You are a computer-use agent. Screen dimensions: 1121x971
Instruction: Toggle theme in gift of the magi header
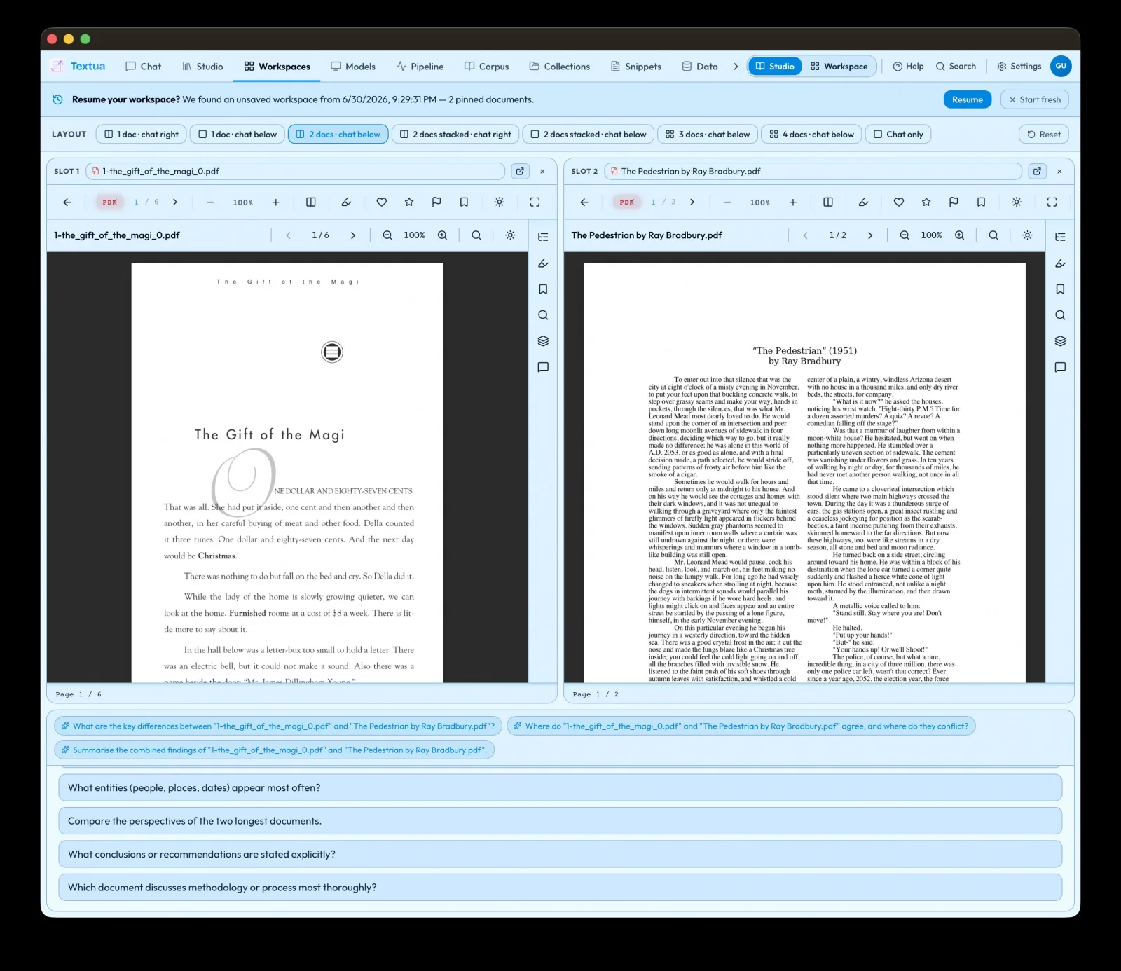point(510,235)
